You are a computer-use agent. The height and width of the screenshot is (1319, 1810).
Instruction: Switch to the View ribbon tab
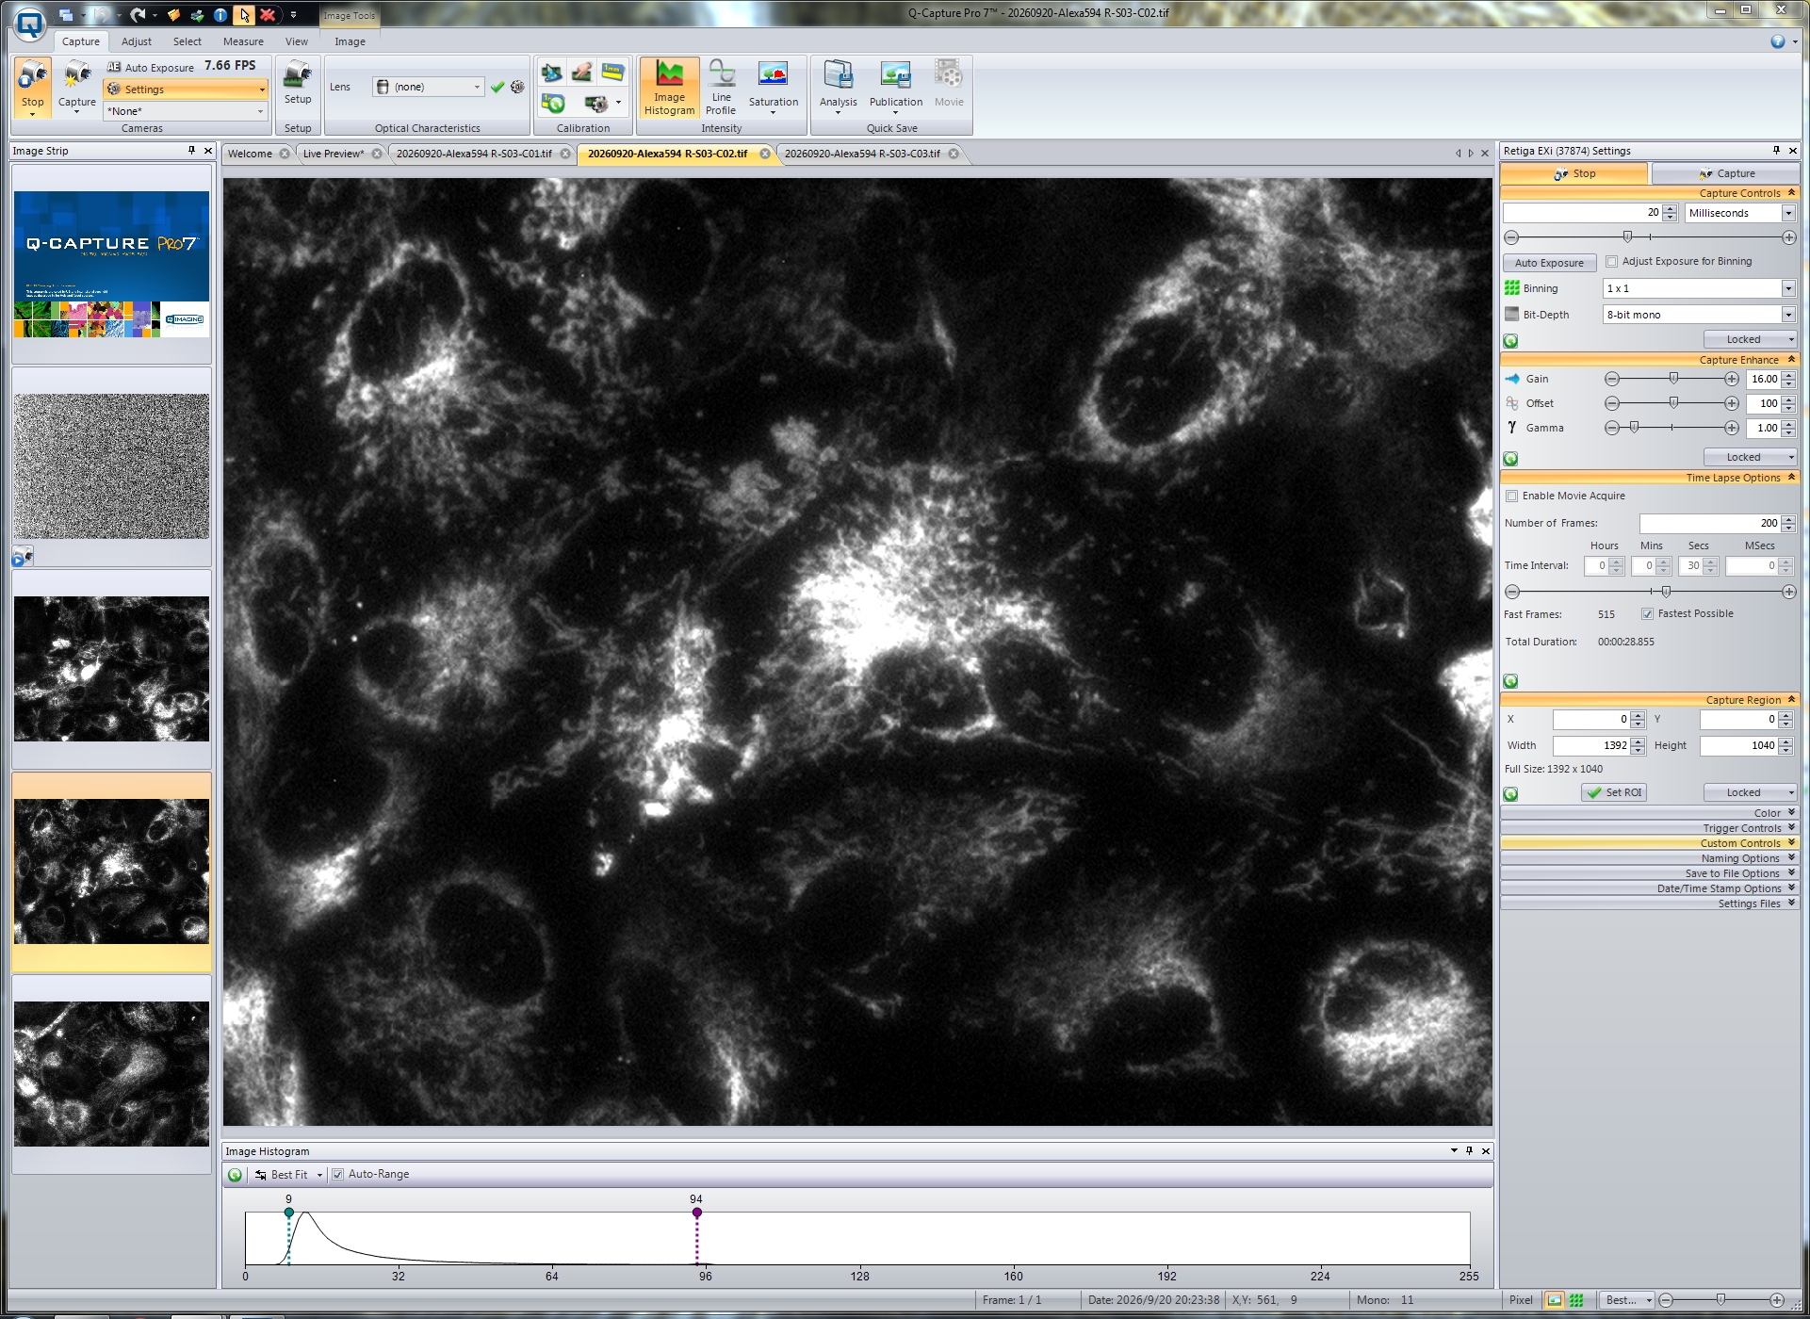pyautogui.click(x=297, y=41)
